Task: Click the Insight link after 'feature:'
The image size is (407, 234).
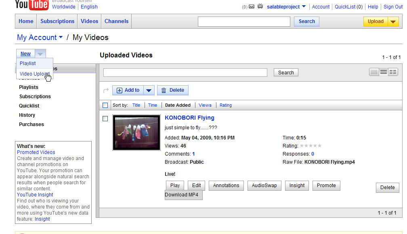Action: 42,219
